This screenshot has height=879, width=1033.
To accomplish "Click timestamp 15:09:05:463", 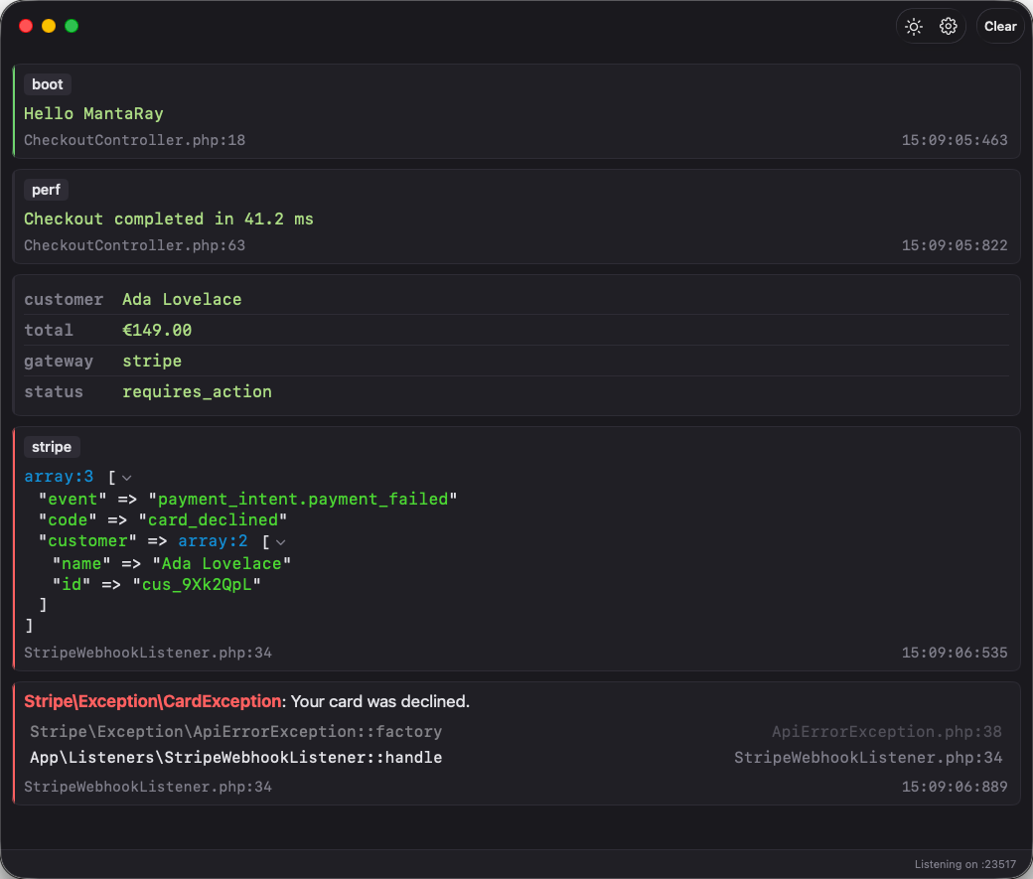I will [955, 140].
